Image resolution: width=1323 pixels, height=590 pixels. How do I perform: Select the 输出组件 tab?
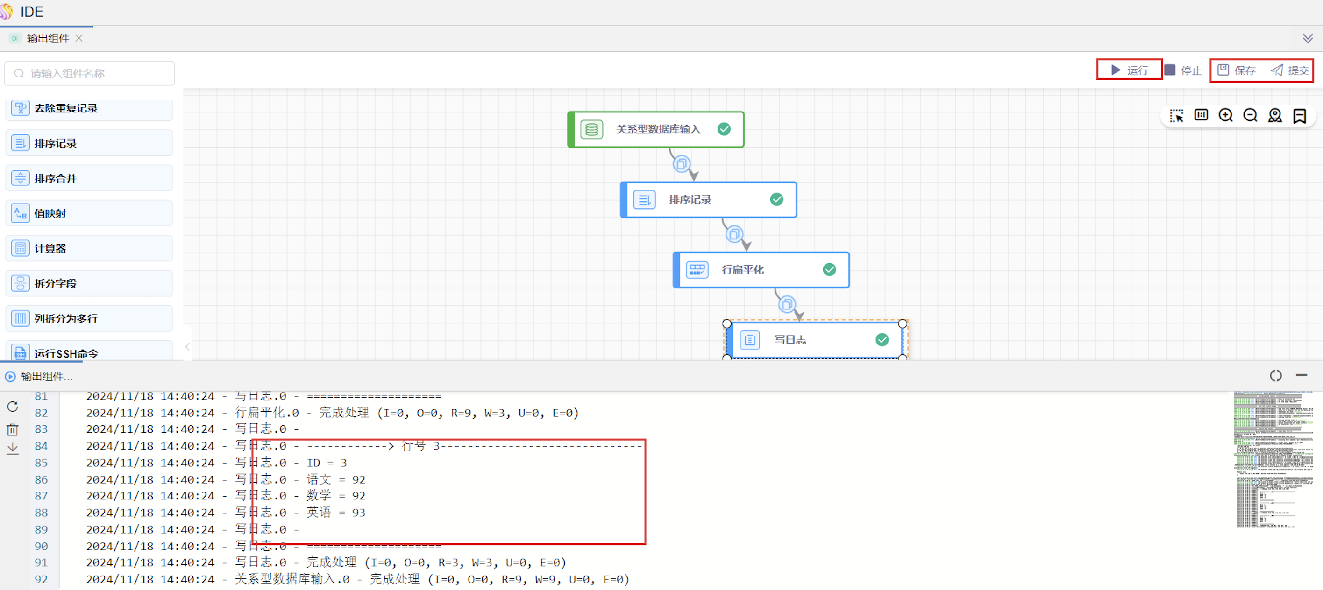pyautogui.click(x=48, y=38)
